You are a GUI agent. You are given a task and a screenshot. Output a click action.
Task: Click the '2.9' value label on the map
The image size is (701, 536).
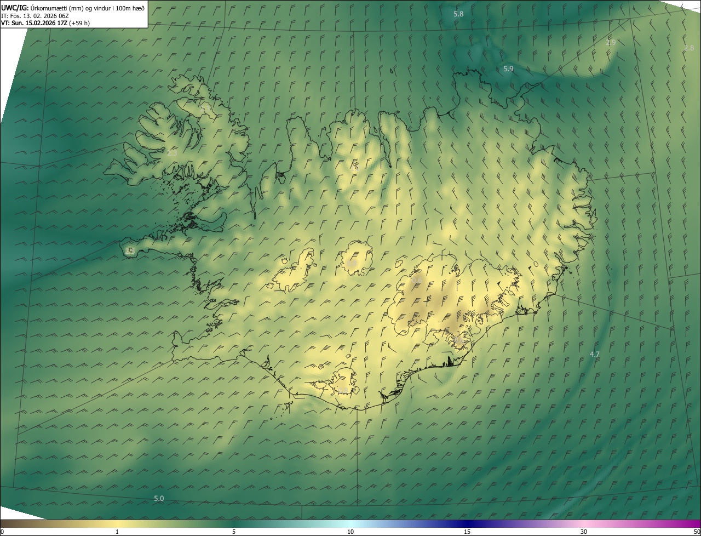[611, 42]
